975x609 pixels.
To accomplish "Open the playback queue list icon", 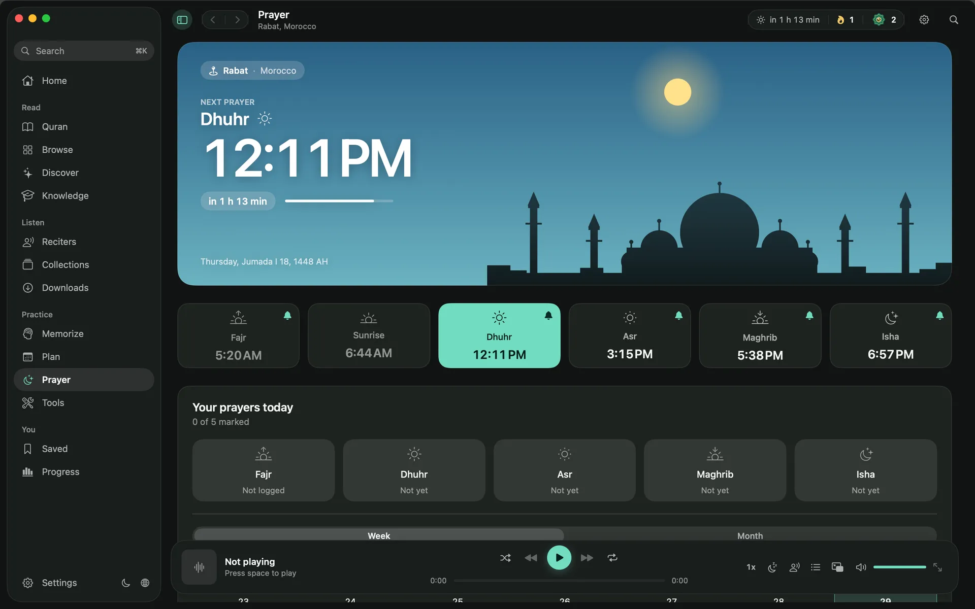I will pyautogui.click(x=816, y=567).
